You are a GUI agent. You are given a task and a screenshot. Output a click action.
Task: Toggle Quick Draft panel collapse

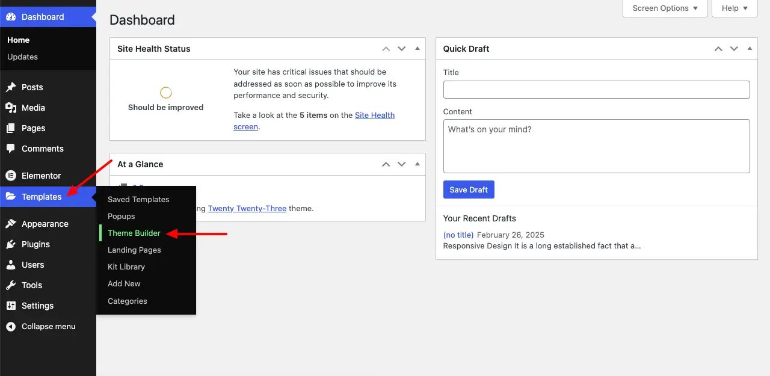(x=750, y=49)
